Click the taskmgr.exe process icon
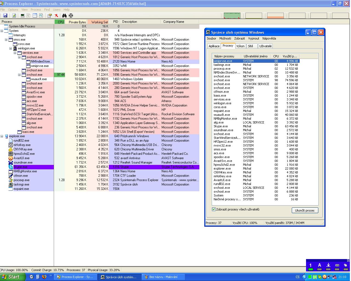Screen dimensions: 351x281 click(x=11, y=184)
